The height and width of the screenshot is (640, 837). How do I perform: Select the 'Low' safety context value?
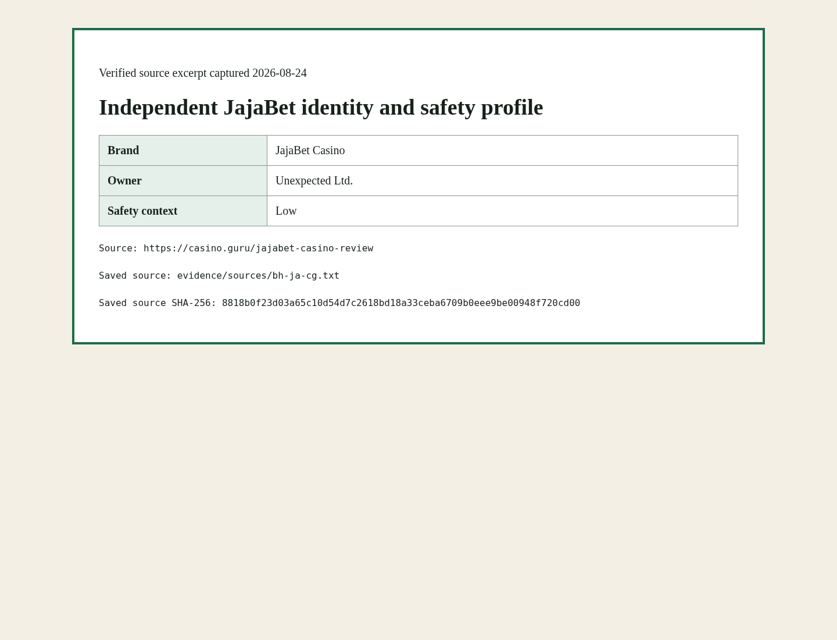click(x=502, y=211)
